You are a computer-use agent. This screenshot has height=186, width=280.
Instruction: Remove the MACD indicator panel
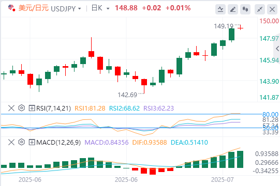(x=11, y=142)
